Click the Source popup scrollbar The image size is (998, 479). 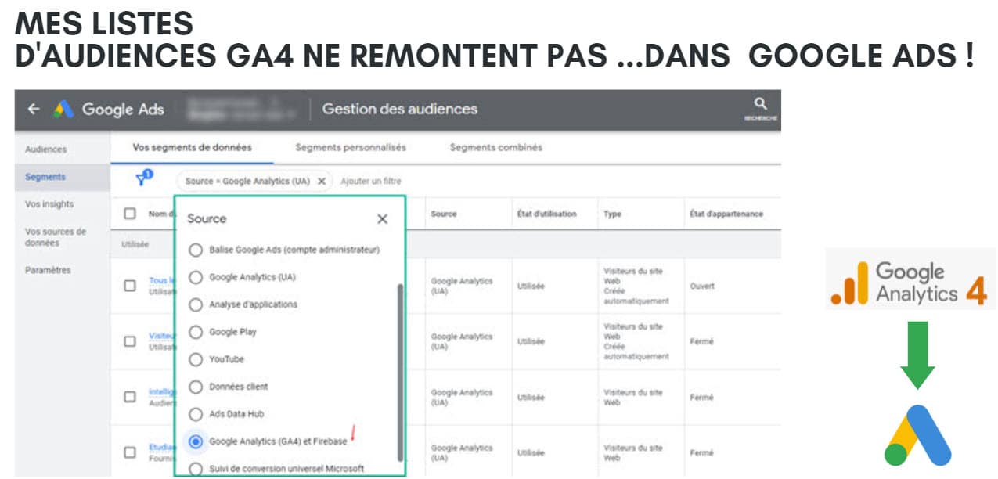pyautogui.click(x=401, y=372)
